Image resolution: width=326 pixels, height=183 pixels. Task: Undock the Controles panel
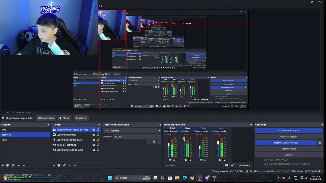click(x=322, y=125)
